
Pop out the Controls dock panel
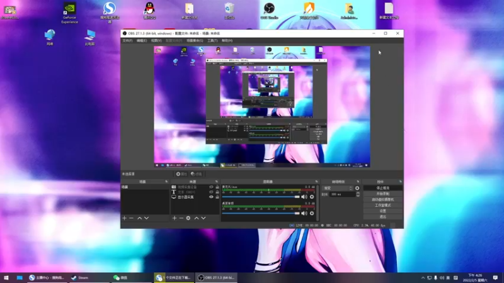pyautogui.click(x=400, y=182)
